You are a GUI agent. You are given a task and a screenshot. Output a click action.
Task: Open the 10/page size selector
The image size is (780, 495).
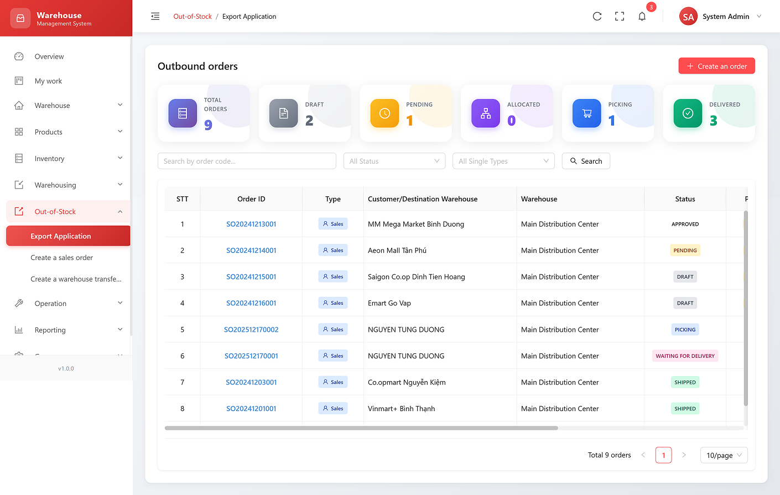pyautogui.click(x=724, y=455)
